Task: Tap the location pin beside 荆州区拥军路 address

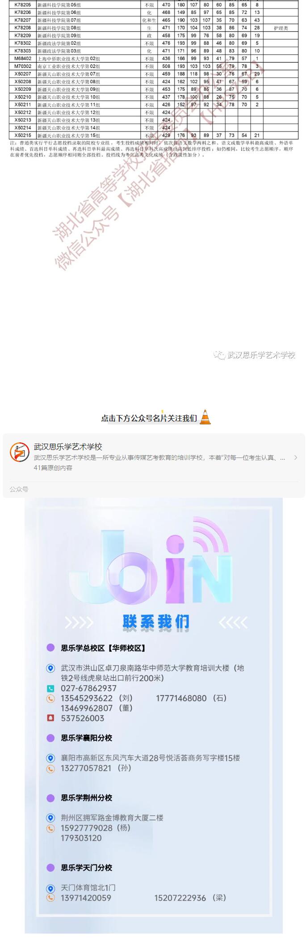Action: pos(51,818)
